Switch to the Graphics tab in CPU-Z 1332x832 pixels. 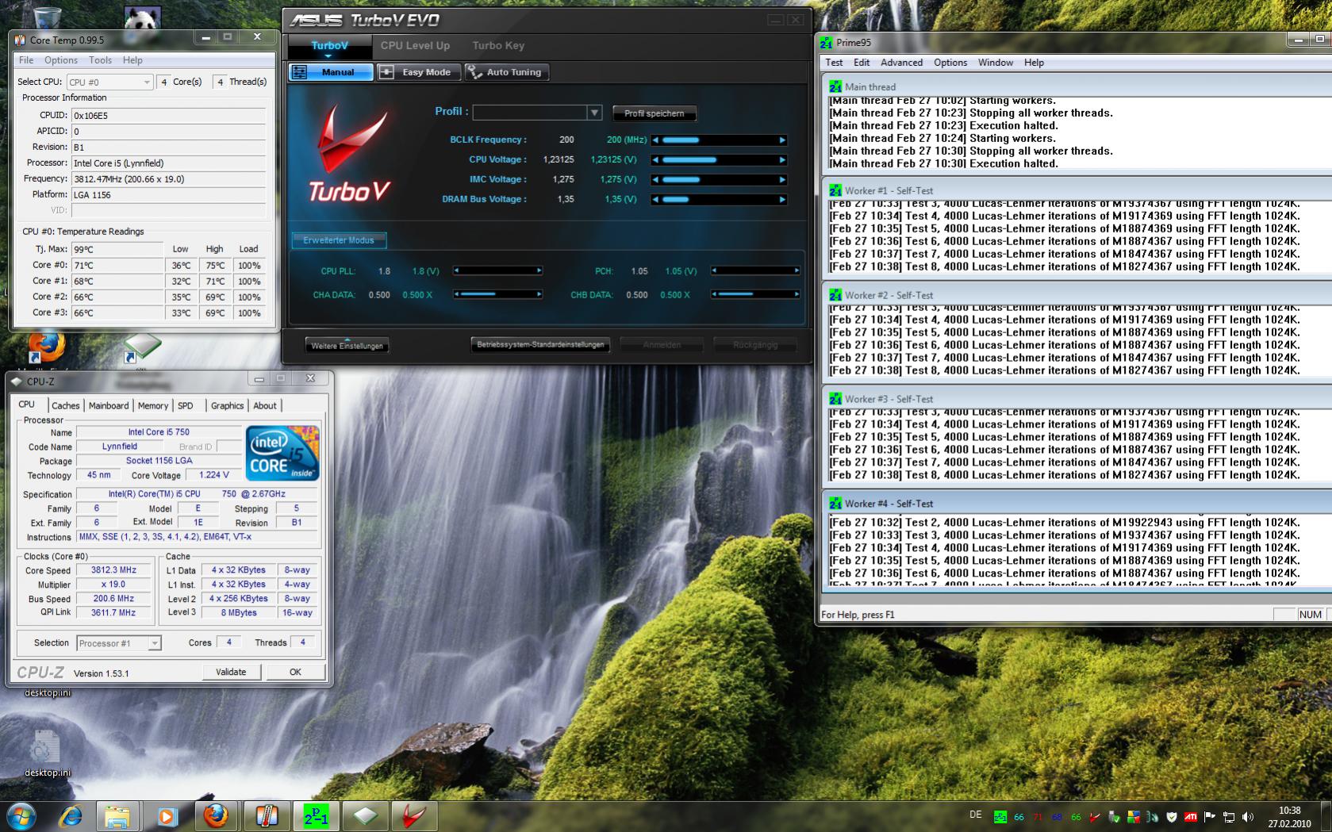(x=227, y=405)
